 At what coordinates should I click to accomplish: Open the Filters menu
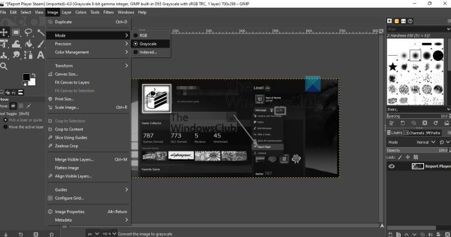108,12
